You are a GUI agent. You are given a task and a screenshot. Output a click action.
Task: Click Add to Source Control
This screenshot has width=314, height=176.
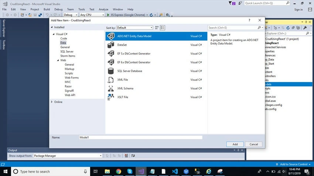[x=294, y=164]
